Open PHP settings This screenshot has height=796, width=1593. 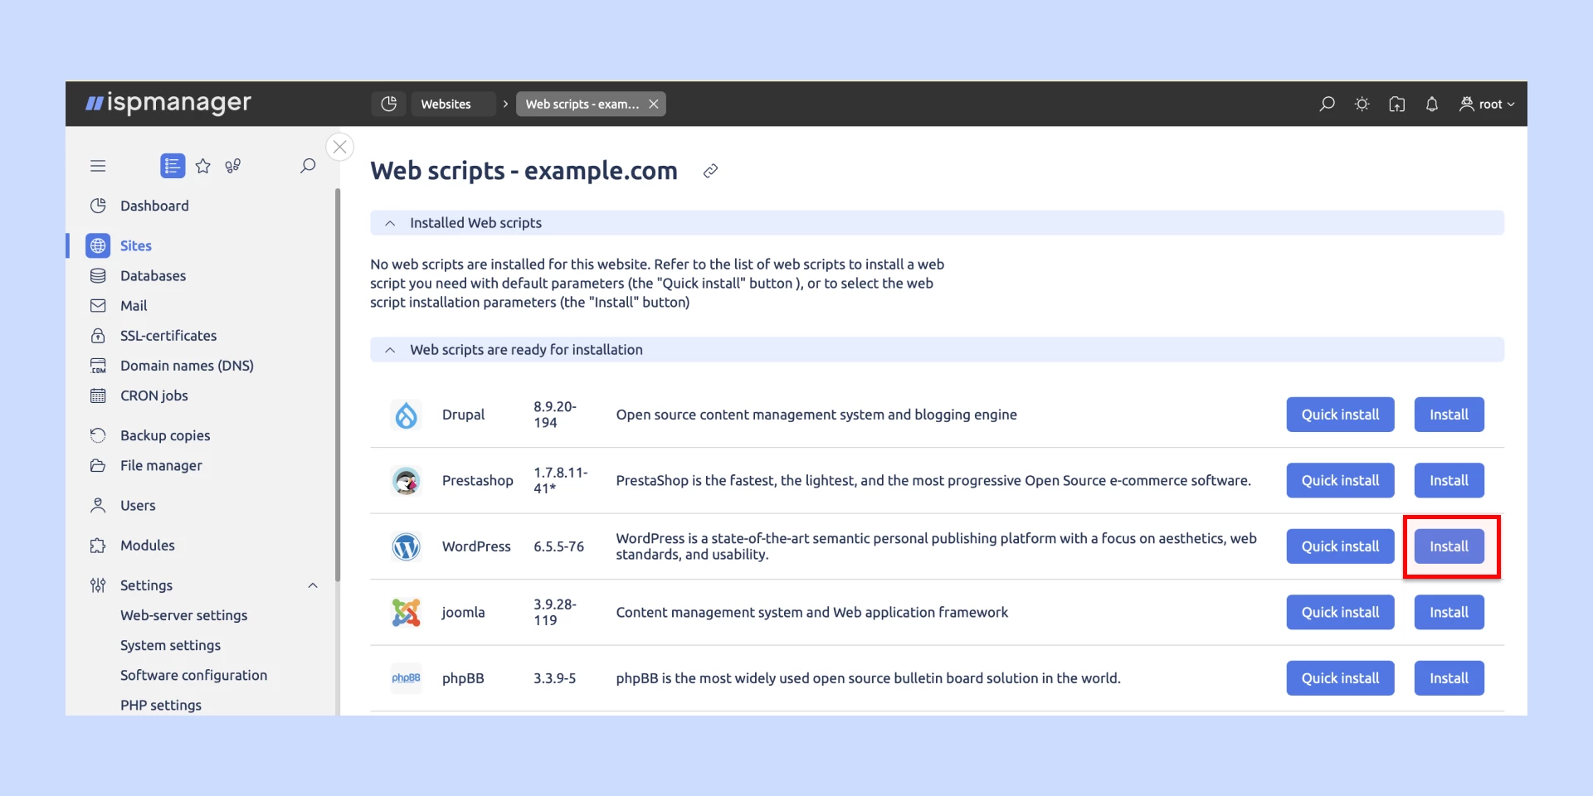click(161, 705)
